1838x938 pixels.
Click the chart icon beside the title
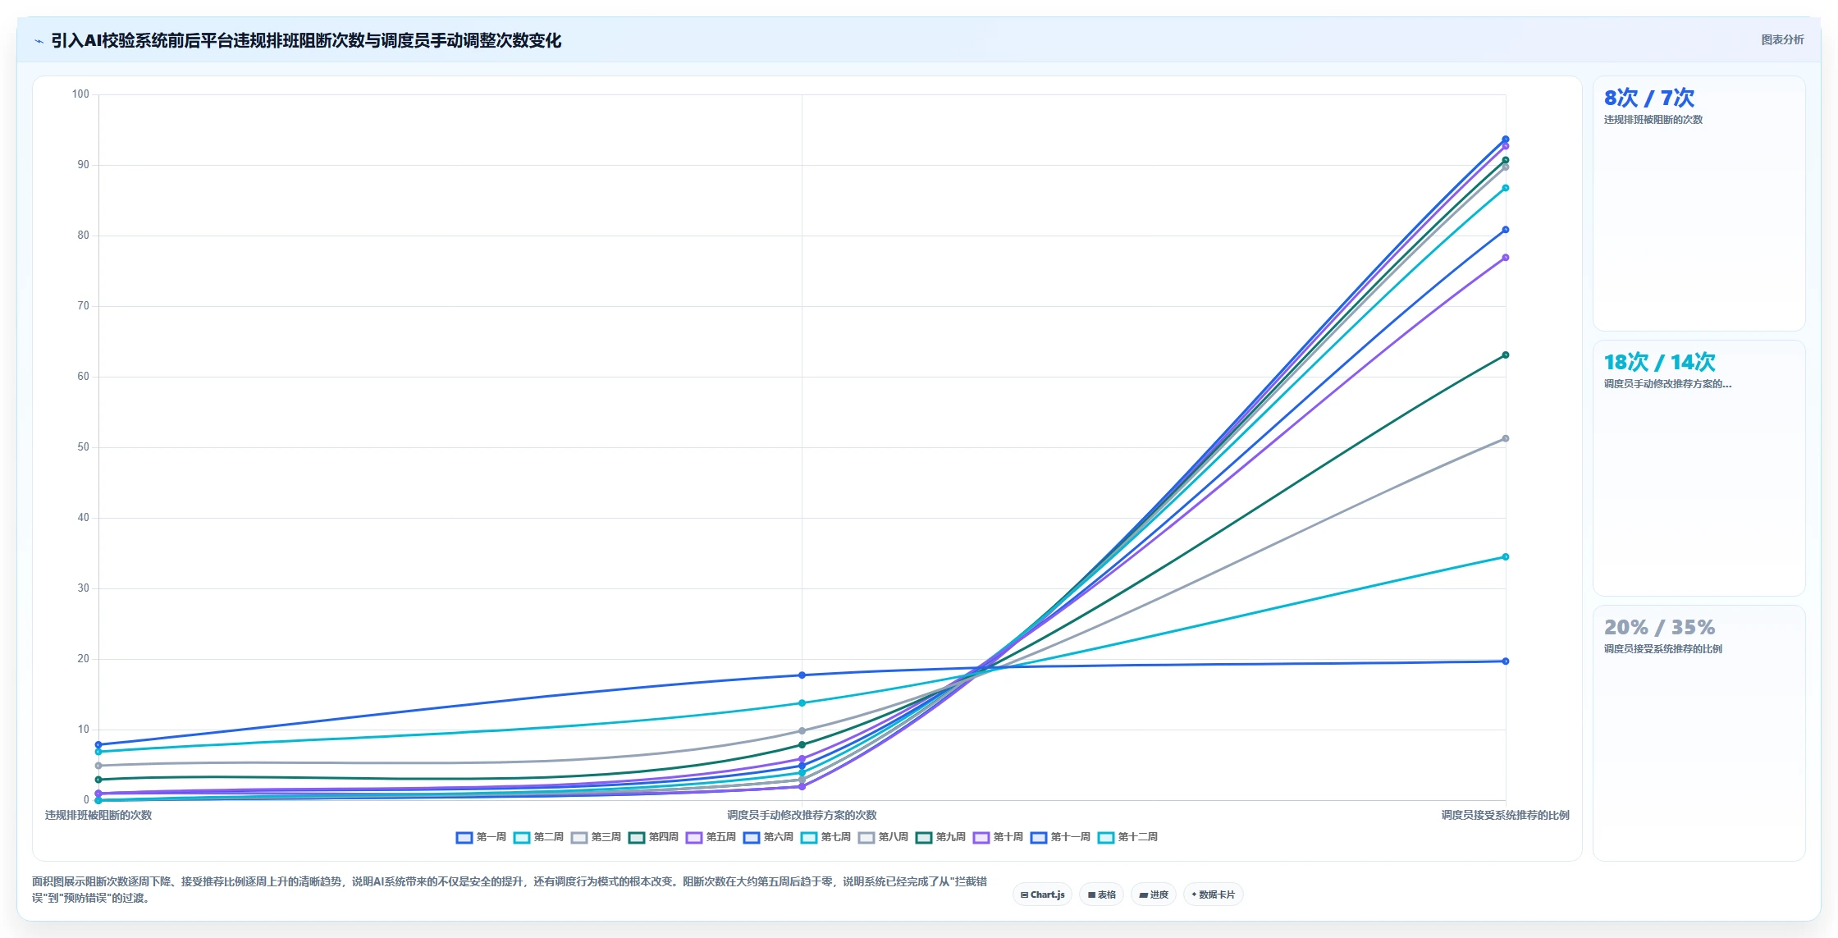(x=39, y=41)
